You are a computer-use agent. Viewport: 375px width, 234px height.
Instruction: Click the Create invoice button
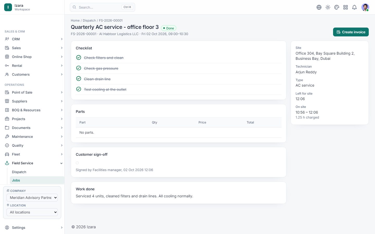[x=351, y=32]
